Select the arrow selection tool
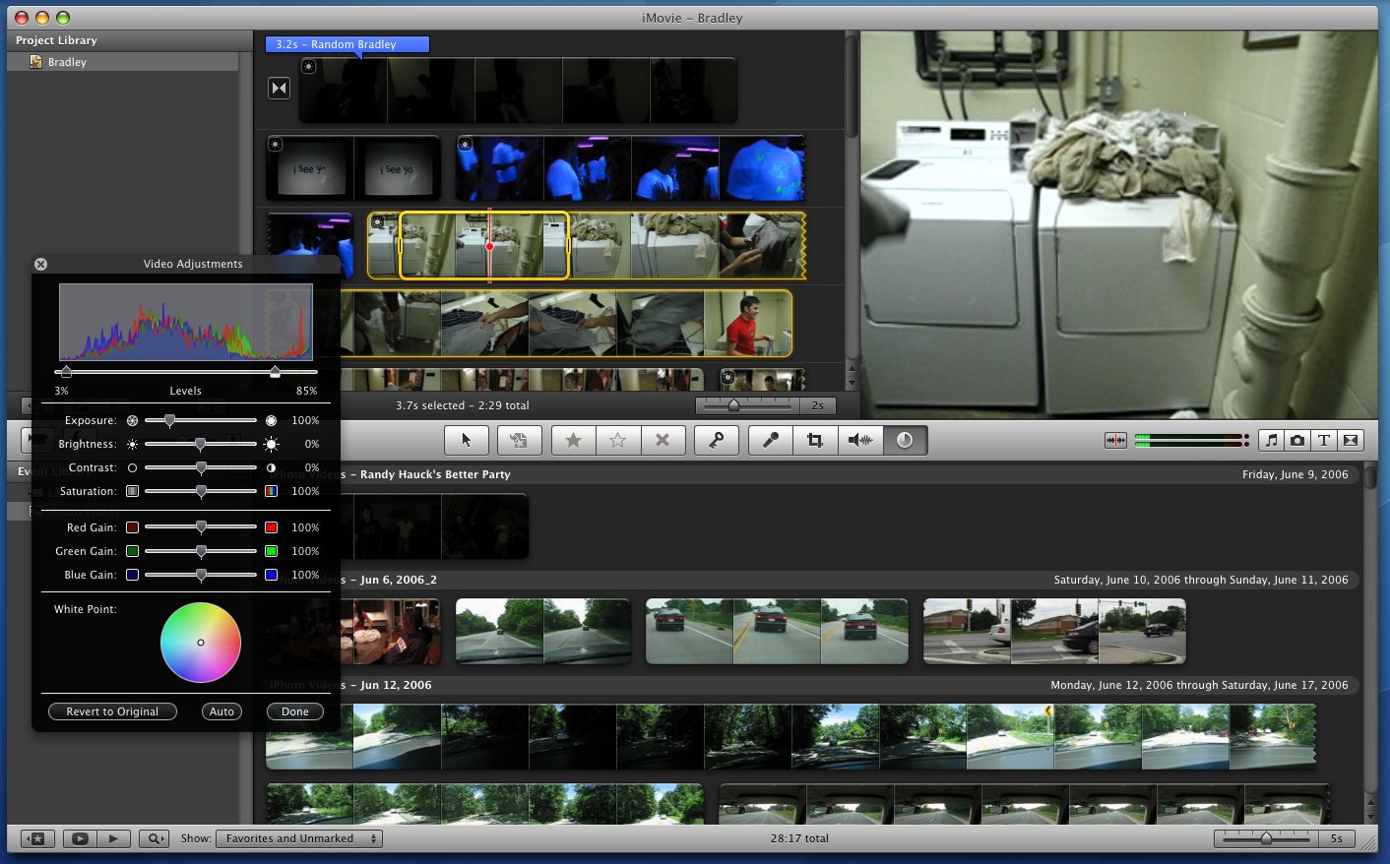1390x864 pixels. coord(467,440)
